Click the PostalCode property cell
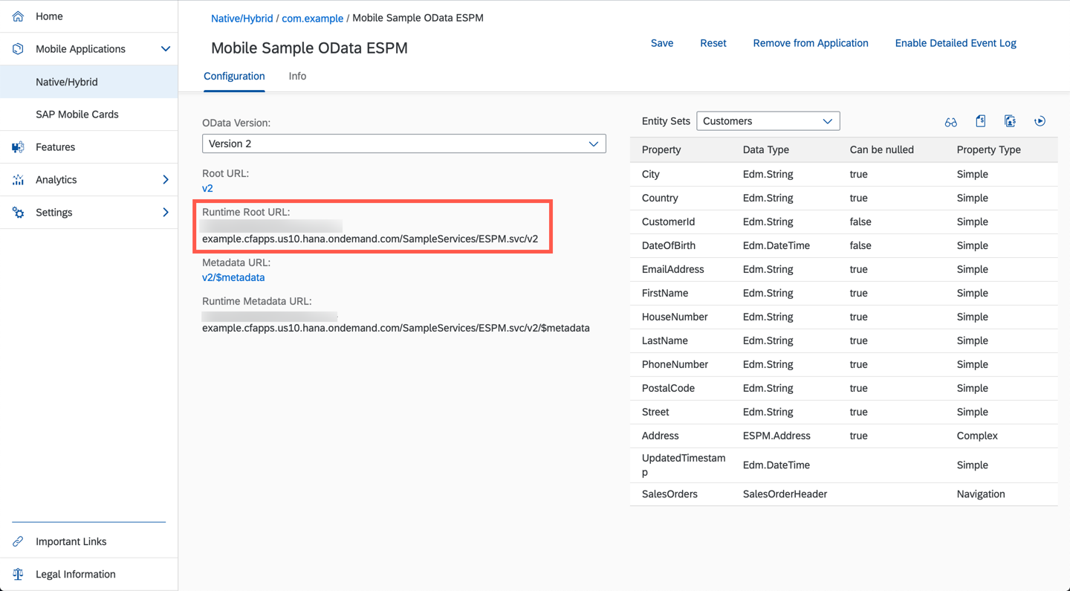This screenshot has width=1070, height=591. [x=669, y=388]
